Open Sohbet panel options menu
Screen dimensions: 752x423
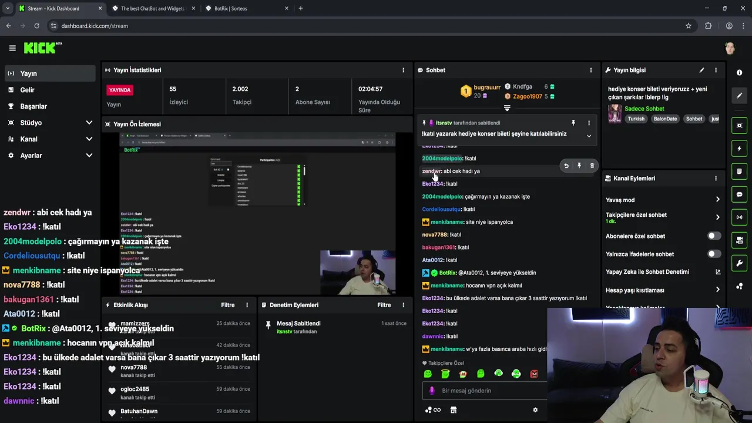coord(591,70)
